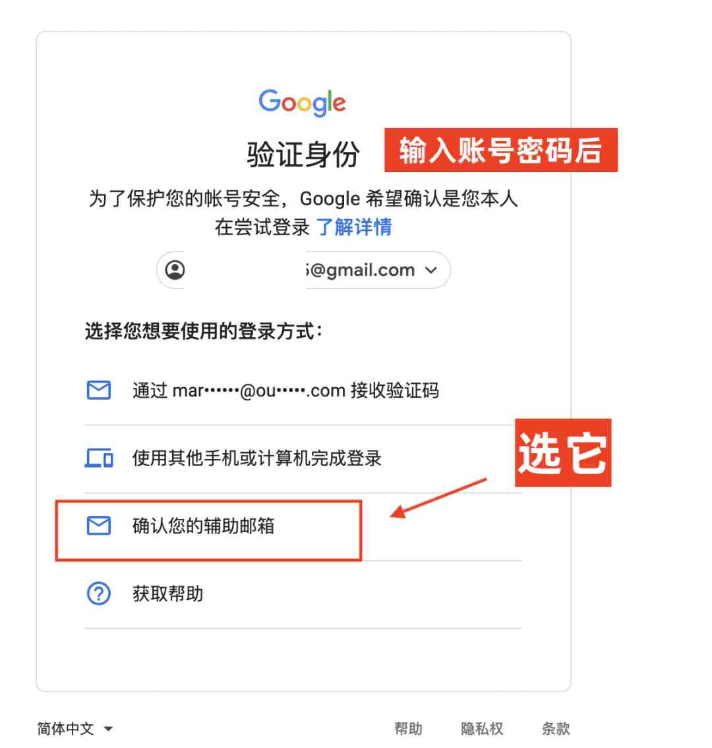The image size is (712, 748).
Task: Click the devices icon for other phone sign-in
Action: (99, 458)
